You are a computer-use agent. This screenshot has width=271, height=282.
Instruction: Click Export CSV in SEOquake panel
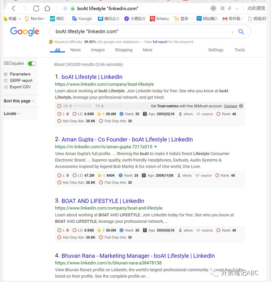pyautogui.click(x=20, y=87)
